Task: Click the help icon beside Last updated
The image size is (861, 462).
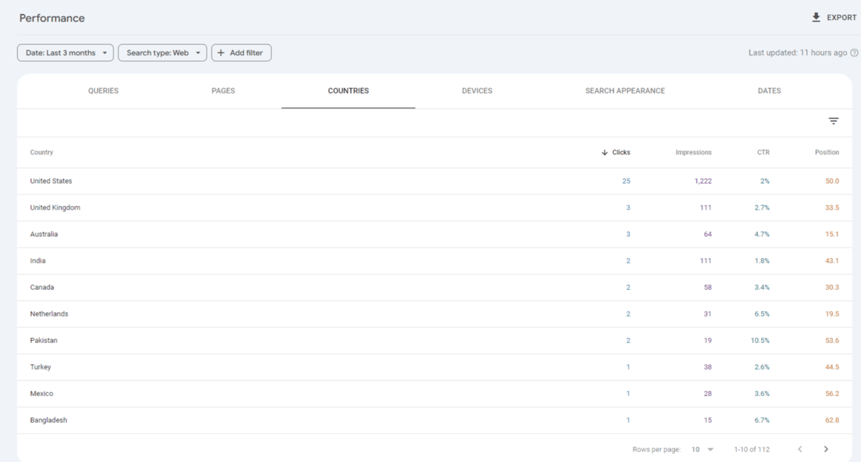Action: [x=854, y=53]
